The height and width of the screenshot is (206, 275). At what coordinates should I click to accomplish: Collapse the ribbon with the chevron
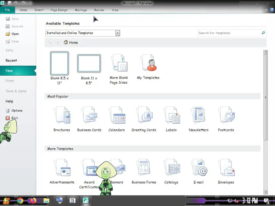pos(266,10)
